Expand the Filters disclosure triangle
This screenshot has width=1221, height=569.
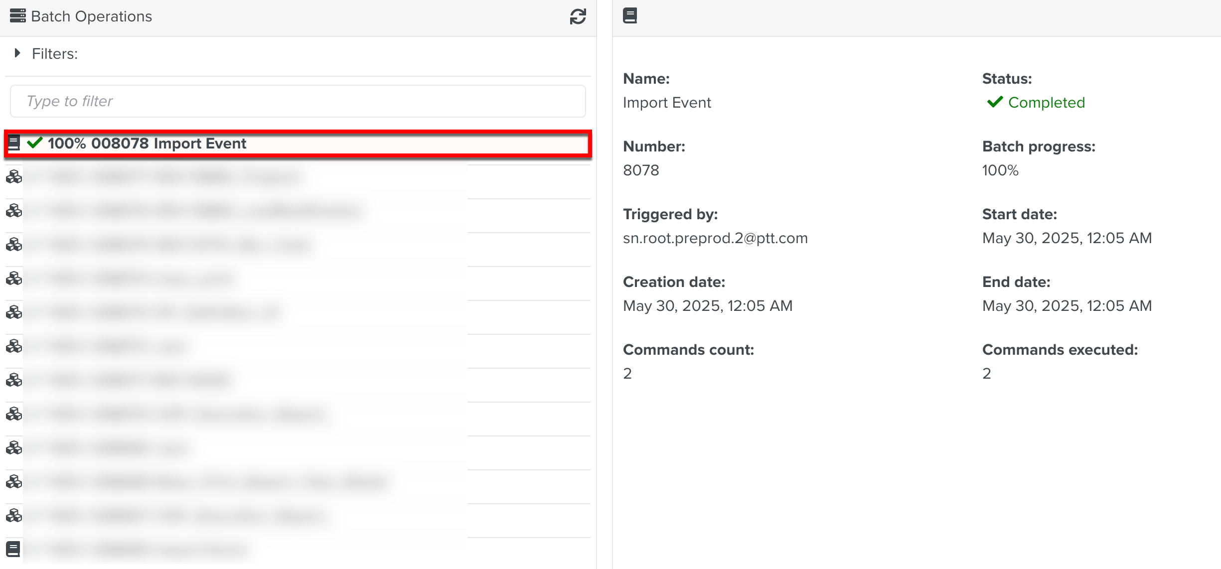click(x=17, y=53)
